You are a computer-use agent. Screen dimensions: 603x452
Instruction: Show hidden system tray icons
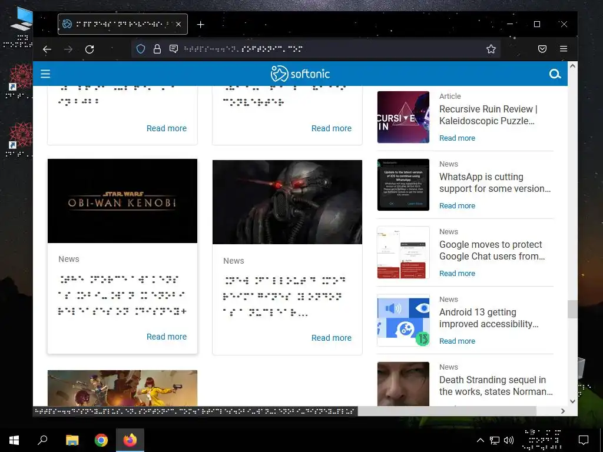tap(480, 440)
